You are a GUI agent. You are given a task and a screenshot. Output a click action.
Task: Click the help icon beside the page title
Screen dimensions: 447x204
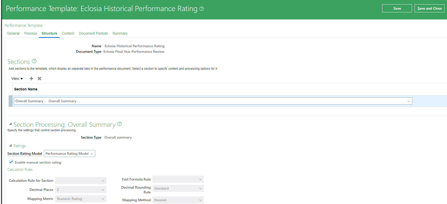tap(202, 9)
